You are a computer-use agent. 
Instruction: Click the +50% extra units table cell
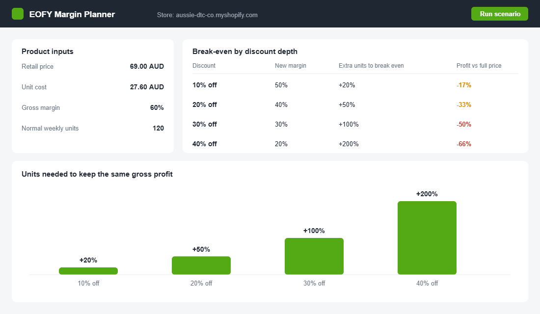click(347, 105)
